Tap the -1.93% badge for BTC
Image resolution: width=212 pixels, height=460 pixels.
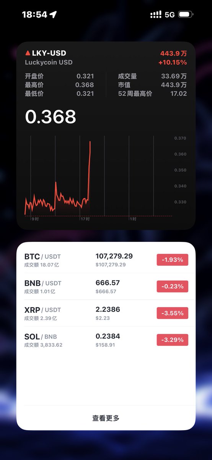click(172, 260)
